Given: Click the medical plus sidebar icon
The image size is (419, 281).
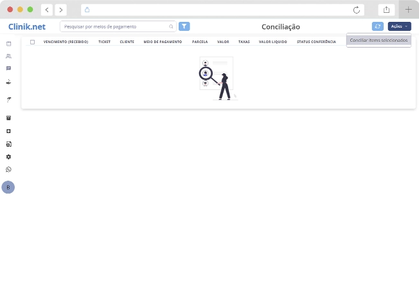Looking at the screenshot, I should pos(8,131).
